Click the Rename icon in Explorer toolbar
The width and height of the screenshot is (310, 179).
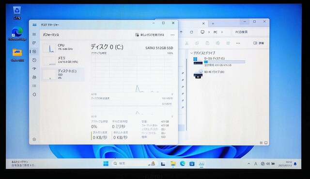217,43
